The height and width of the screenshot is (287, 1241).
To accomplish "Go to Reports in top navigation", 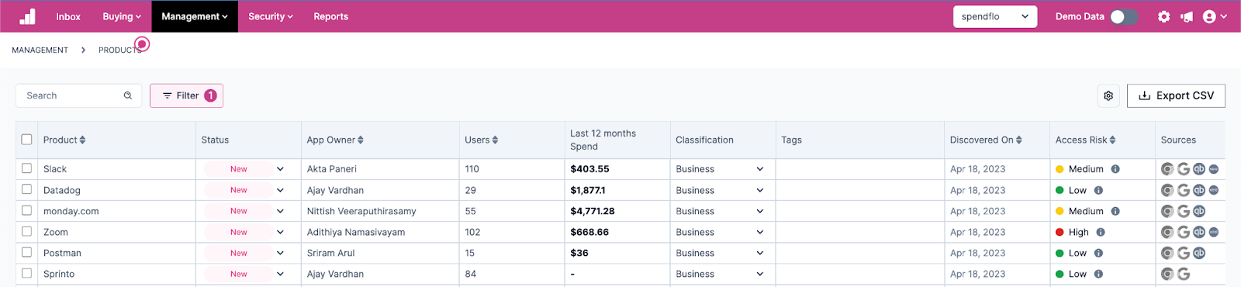I will click(331, 16).
